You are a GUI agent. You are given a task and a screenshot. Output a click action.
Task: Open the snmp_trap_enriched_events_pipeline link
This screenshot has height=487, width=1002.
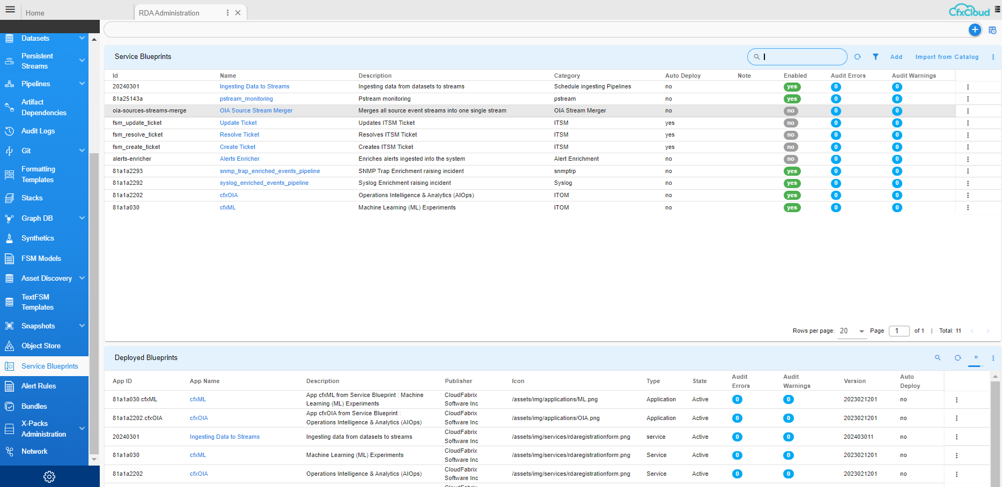269,171
